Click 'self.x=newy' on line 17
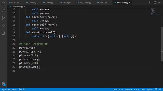The width and height of the screenshot is (163, 91). click(x=40, y=29)
